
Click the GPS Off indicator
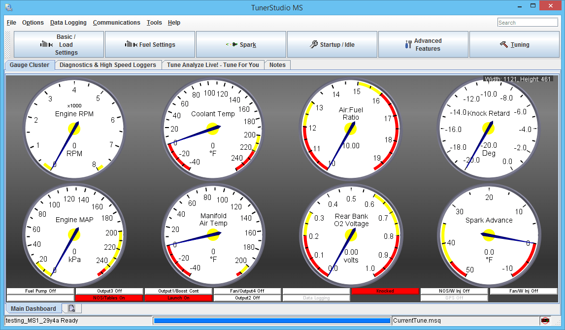point(454,298)
